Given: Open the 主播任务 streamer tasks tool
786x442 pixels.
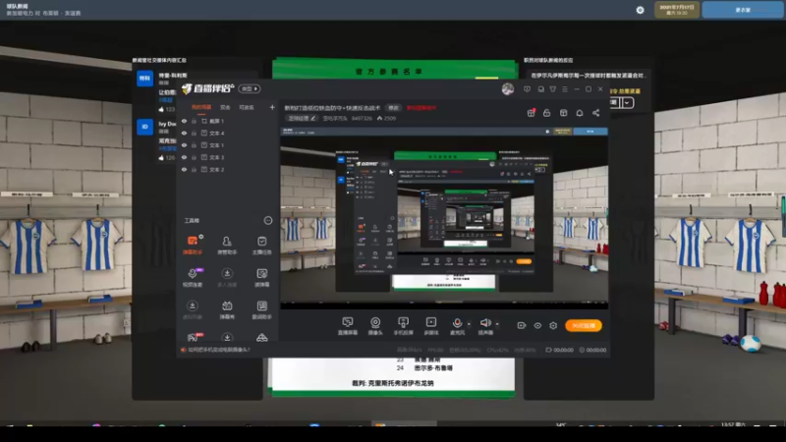Looking at the screenshot, I should pos(261,245).
